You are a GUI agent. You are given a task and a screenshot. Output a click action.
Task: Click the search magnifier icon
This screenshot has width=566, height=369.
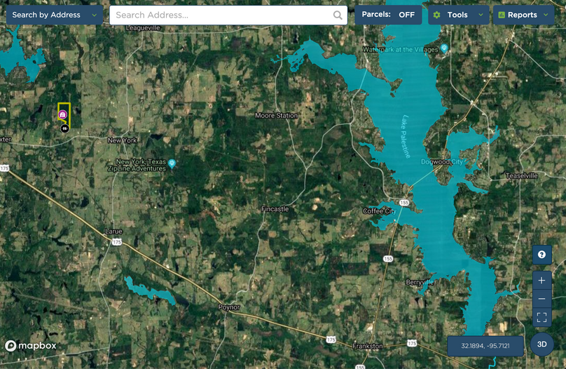click(x=338, y=15)
